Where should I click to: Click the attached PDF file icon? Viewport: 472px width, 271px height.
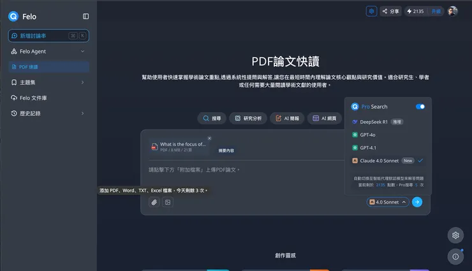pyautogui.click(x=154, y=147)
